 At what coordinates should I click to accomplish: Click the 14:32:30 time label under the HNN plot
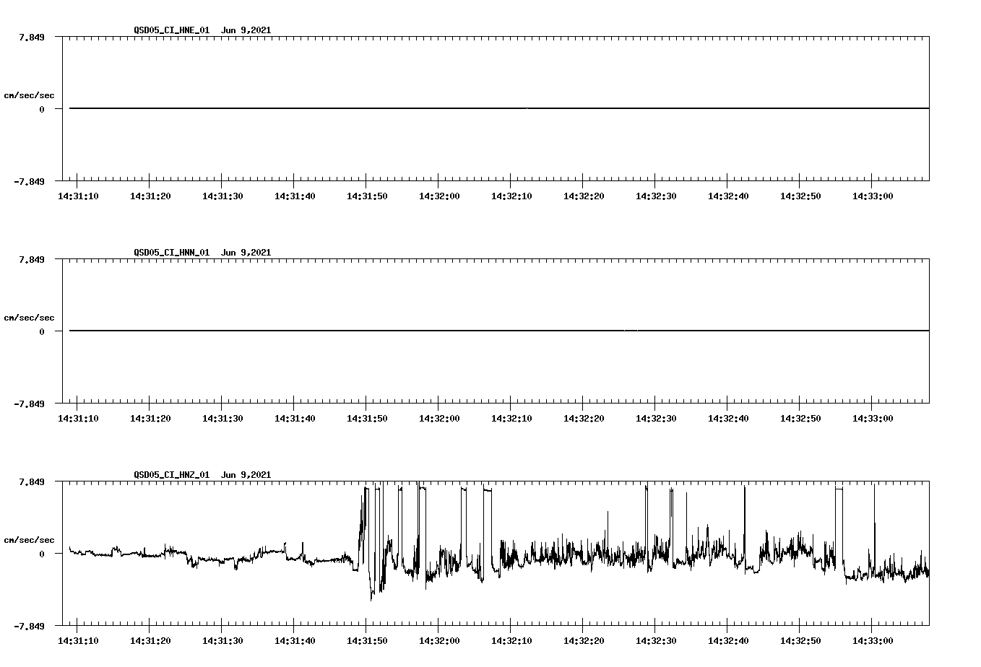656,419
